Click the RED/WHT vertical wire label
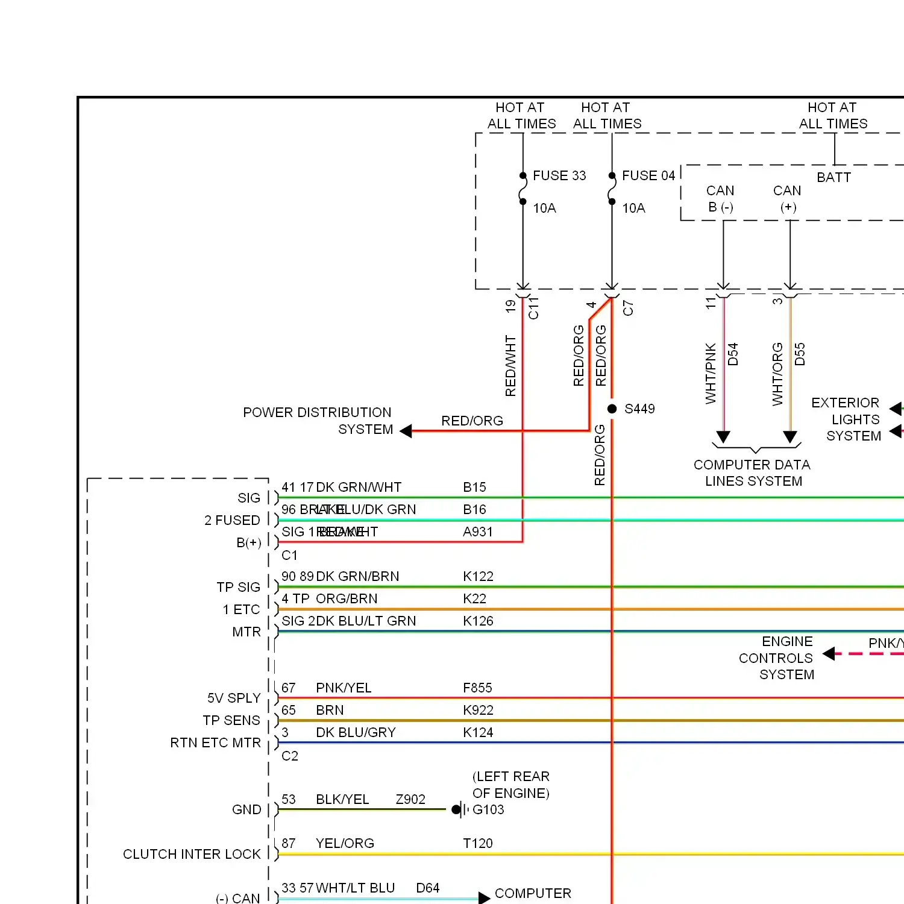Image resolution: width=904 pixels, height=904 pixels. point(510,366)
